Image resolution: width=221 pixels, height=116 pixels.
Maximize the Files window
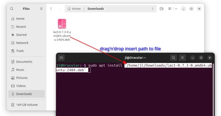tap(191, 9)
